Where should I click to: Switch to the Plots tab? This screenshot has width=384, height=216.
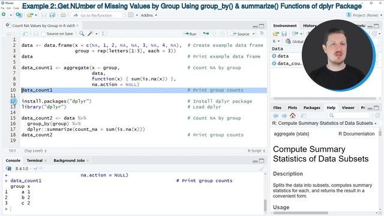pos(292,108)
